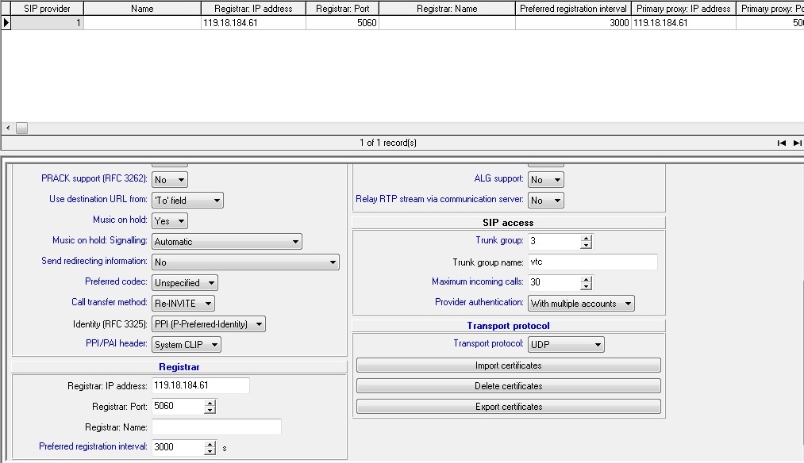
Task: Increase Preferred registration interval with up arrow
Action: point(210,444)
